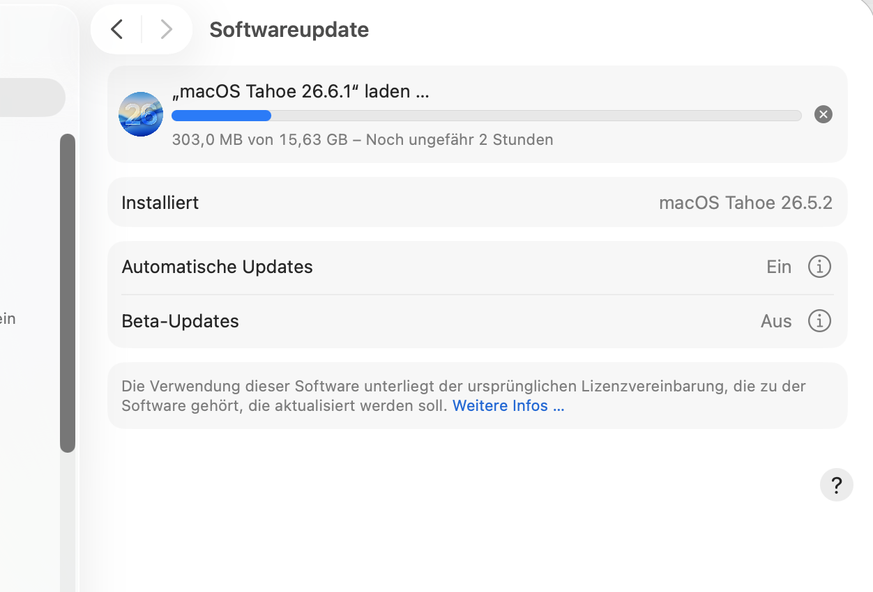Go forward with the right chevron

[x=166, y=29]
